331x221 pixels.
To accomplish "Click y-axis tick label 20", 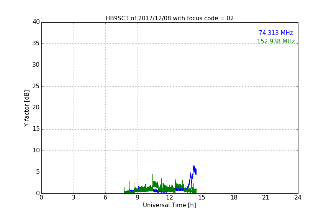I will [x=36, y=107].
